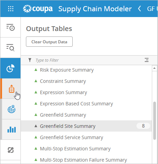This screenshot has height=164, width=158.
Task: Click the scrollbar up arrow
Action: [154, 68]
